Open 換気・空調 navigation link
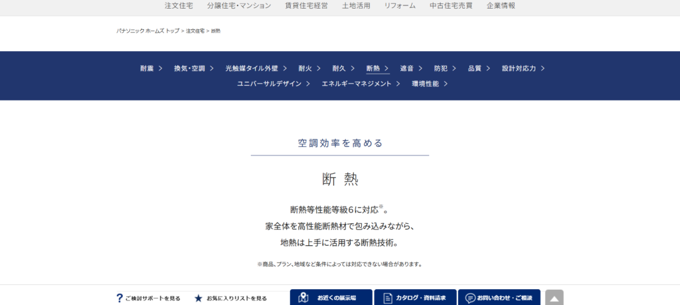Image resolution: width=680 pixels, height=305 pixels. point(189,68)
